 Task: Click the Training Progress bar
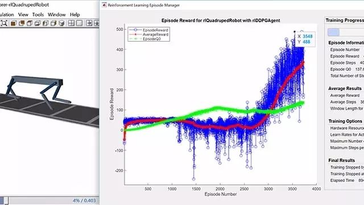pyautogui.click(x=346, y=32)
